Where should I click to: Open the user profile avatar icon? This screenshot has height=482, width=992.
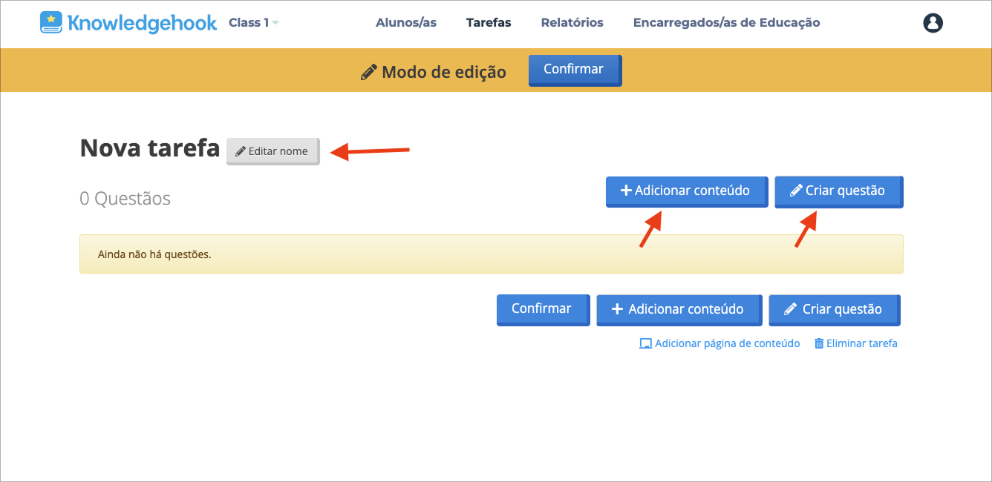pos(933,23)
